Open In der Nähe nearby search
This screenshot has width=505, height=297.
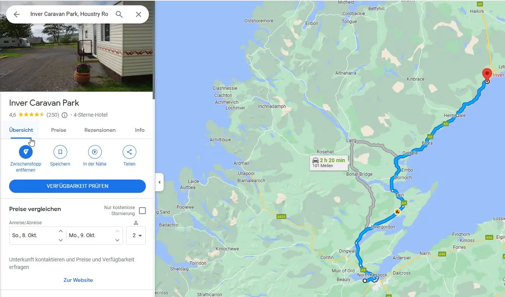point(95,152)
